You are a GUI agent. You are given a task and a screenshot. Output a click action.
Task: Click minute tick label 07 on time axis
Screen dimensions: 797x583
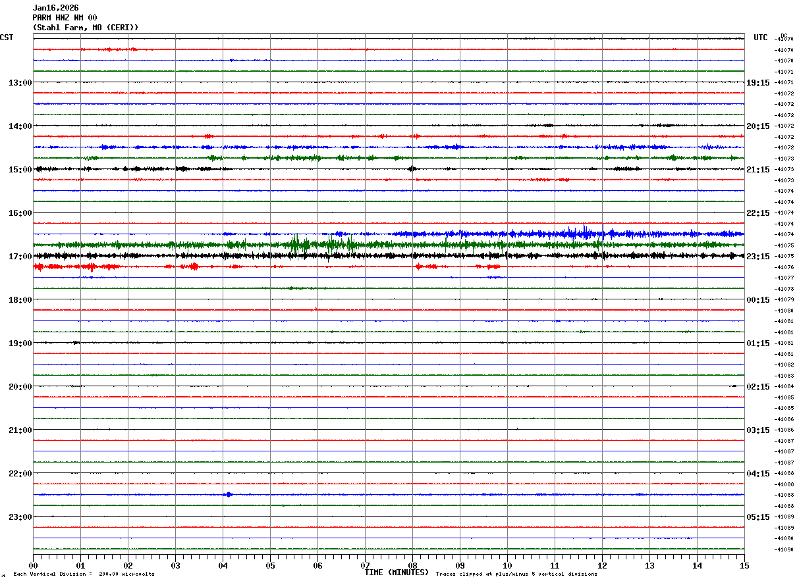click(x=365, y=566)
